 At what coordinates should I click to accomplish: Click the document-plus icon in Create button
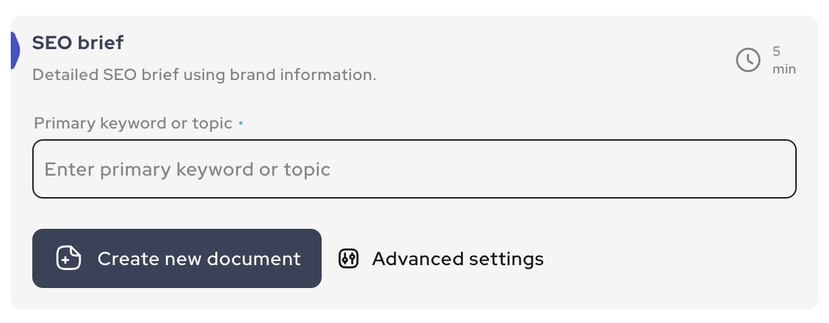[69, 258]
